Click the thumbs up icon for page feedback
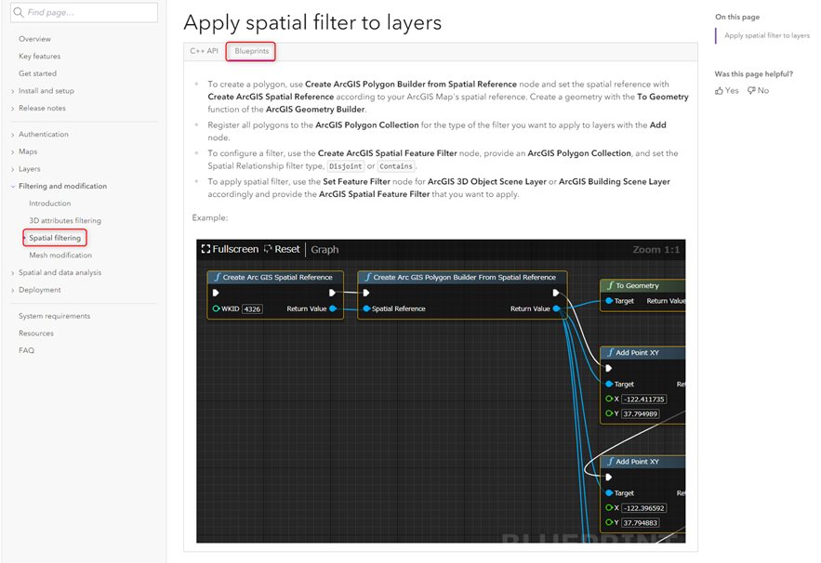The height and width of the screenshot is (563, 821). coord(722,90)
